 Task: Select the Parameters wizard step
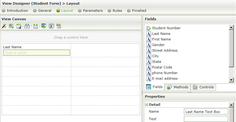pos(90,11)
